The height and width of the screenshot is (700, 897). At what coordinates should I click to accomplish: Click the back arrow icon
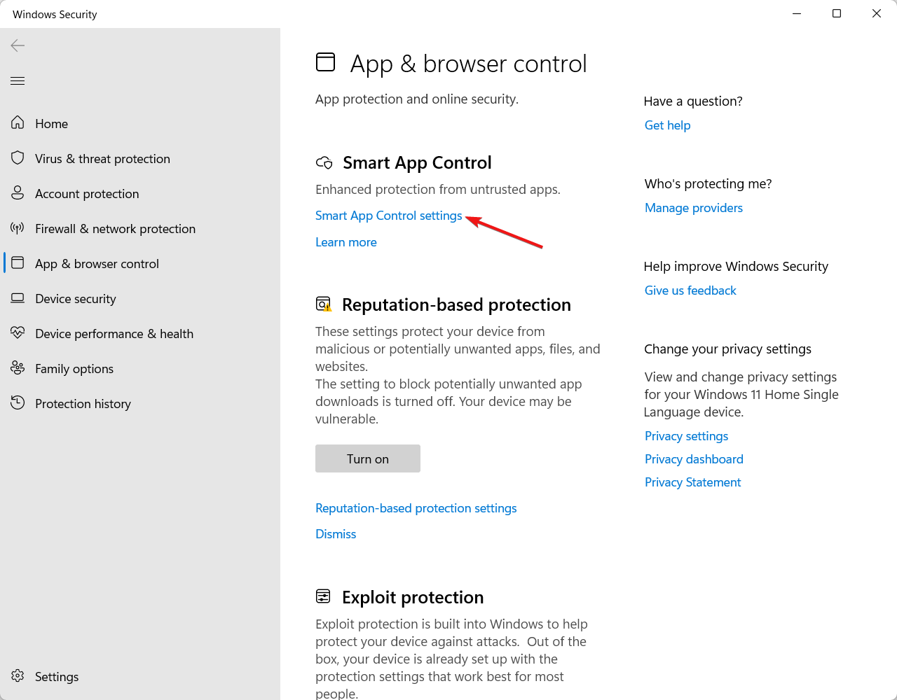18,45
